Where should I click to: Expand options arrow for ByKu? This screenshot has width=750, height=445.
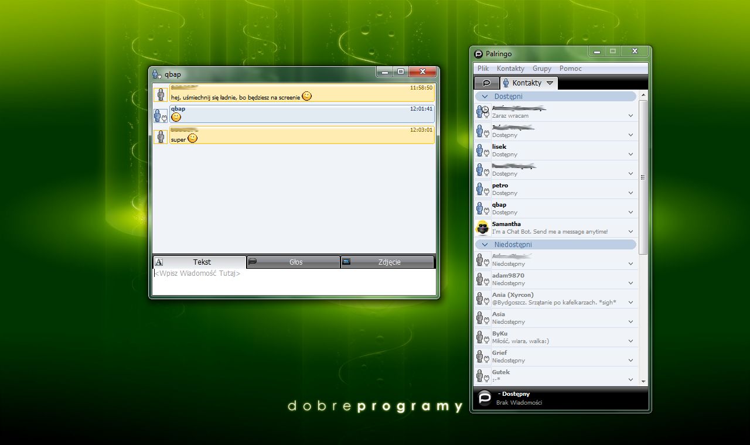point(630,341)
